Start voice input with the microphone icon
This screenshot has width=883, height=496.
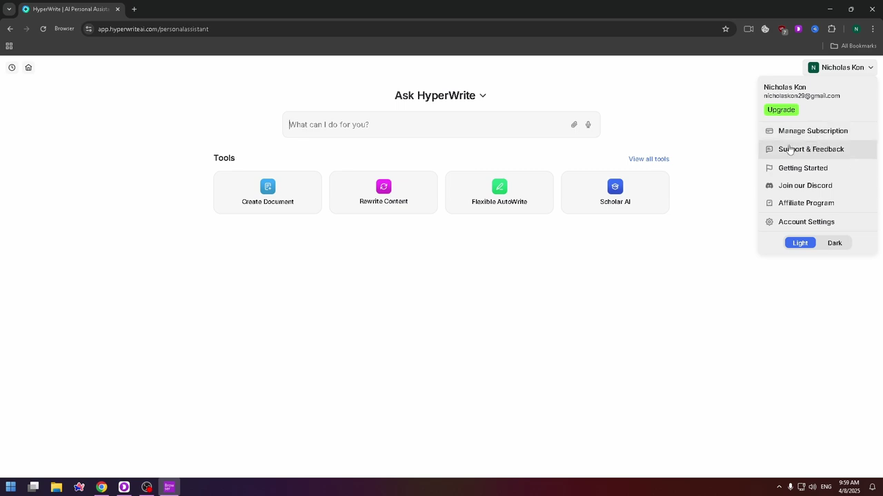click(x=588, y=125)
